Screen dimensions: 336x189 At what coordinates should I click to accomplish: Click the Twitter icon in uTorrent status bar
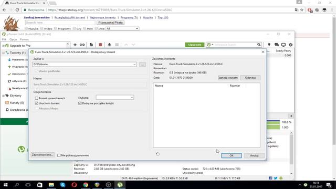point(276,178)
